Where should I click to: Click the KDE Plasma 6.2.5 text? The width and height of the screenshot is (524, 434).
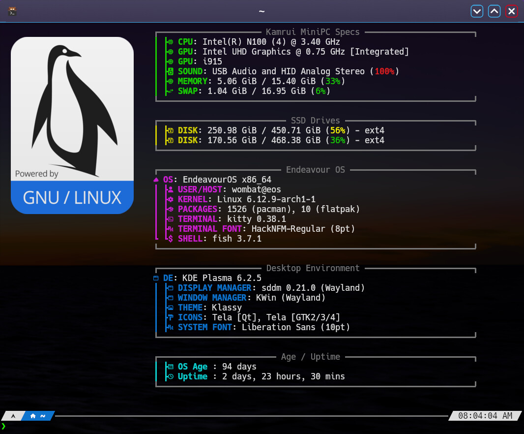(222, 278)
